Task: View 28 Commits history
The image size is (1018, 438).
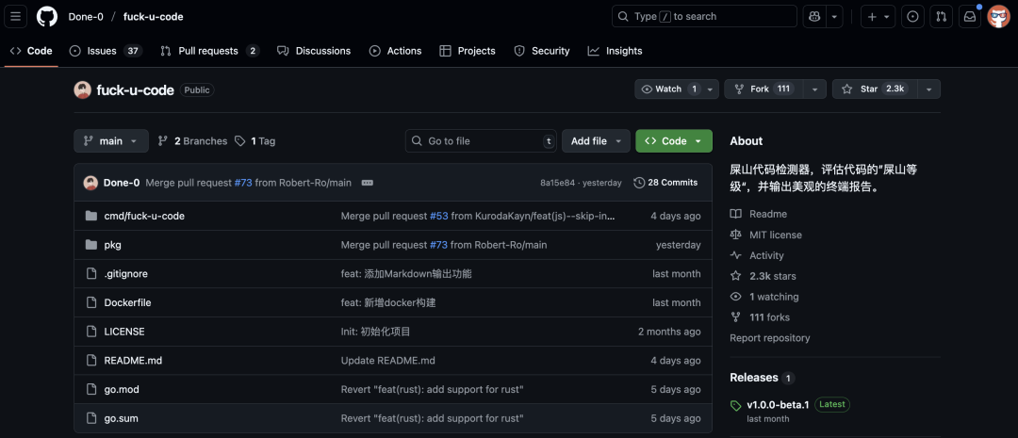Action: tap(666, 183)
